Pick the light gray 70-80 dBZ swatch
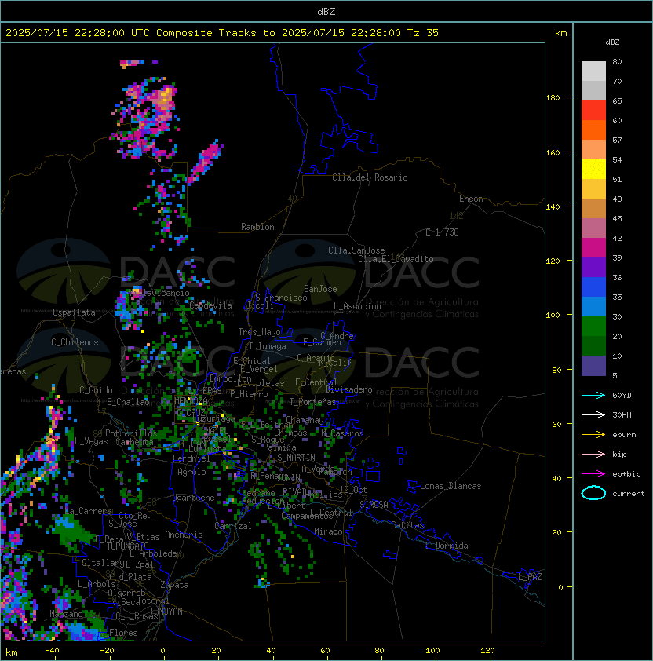Image resolution: width=653 pixels, height=661 pixels. click(x=593, y=71)
